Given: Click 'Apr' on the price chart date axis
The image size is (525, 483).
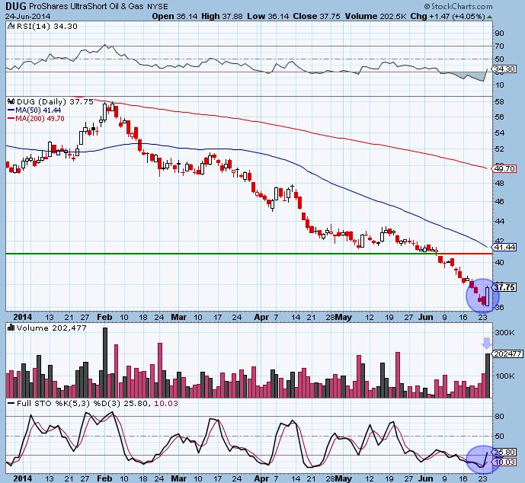Looking at the screenshot, I should [x=261, y=317].
